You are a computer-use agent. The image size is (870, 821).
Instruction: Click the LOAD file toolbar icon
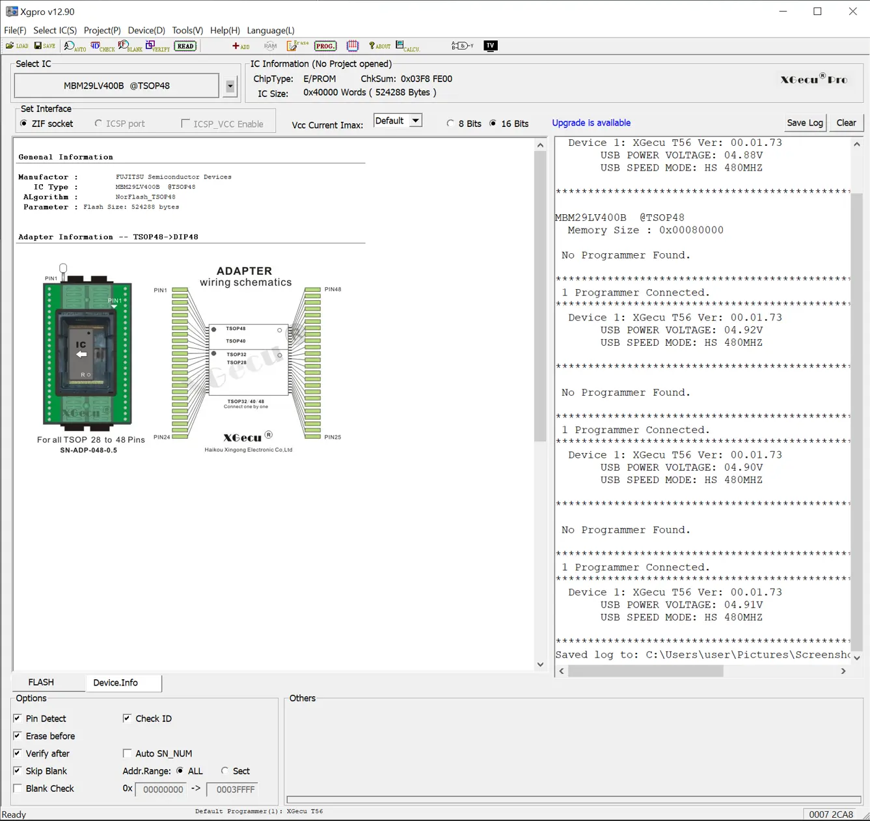(x=17, y=46)
